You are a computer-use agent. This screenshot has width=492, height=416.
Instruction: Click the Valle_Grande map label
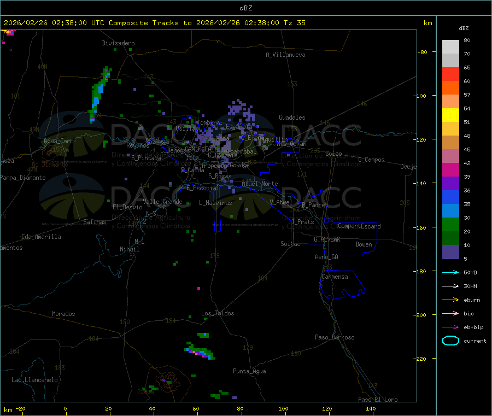click(x=162, y=202)
